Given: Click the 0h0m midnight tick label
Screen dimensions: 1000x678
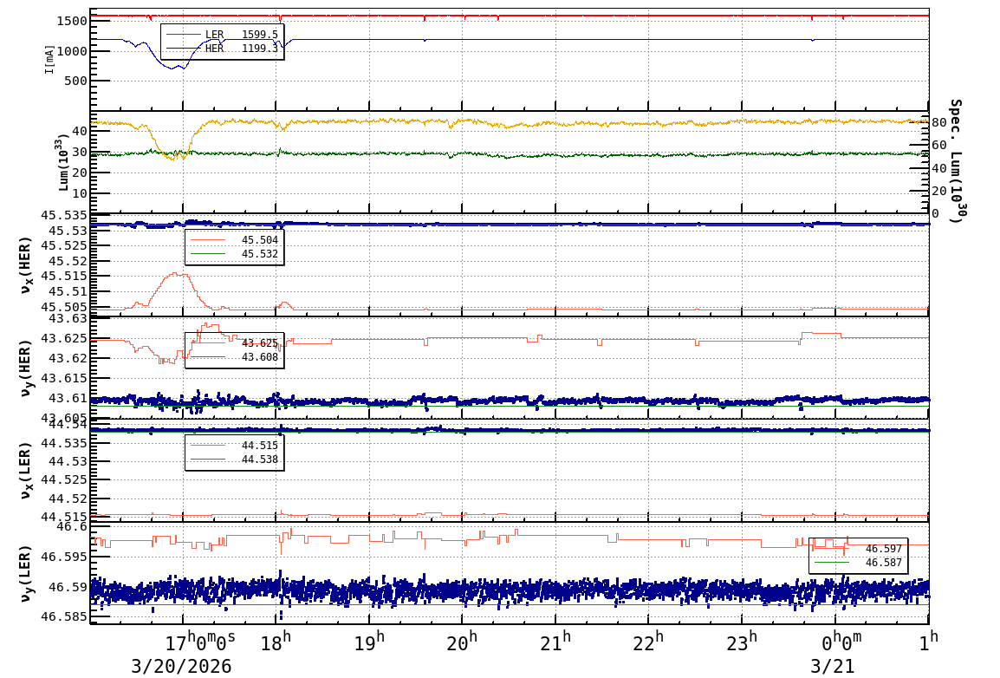Looking at the screenshot, I should 841,644.
